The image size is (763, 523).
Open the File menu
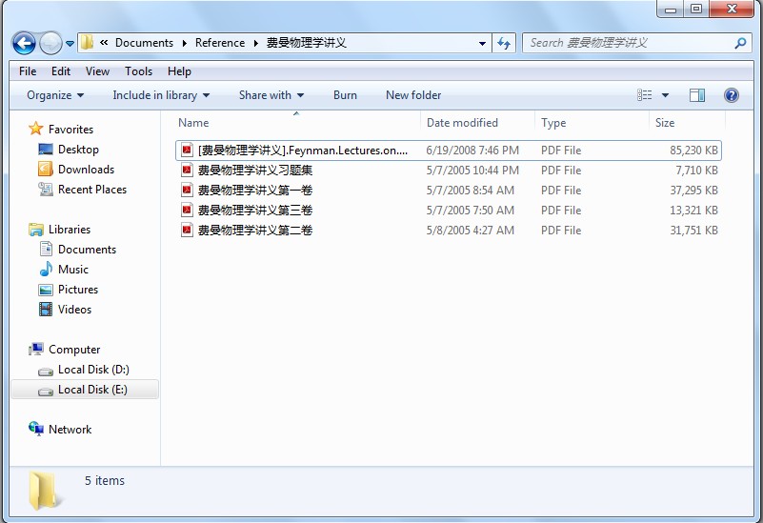(x=28, y=71)
